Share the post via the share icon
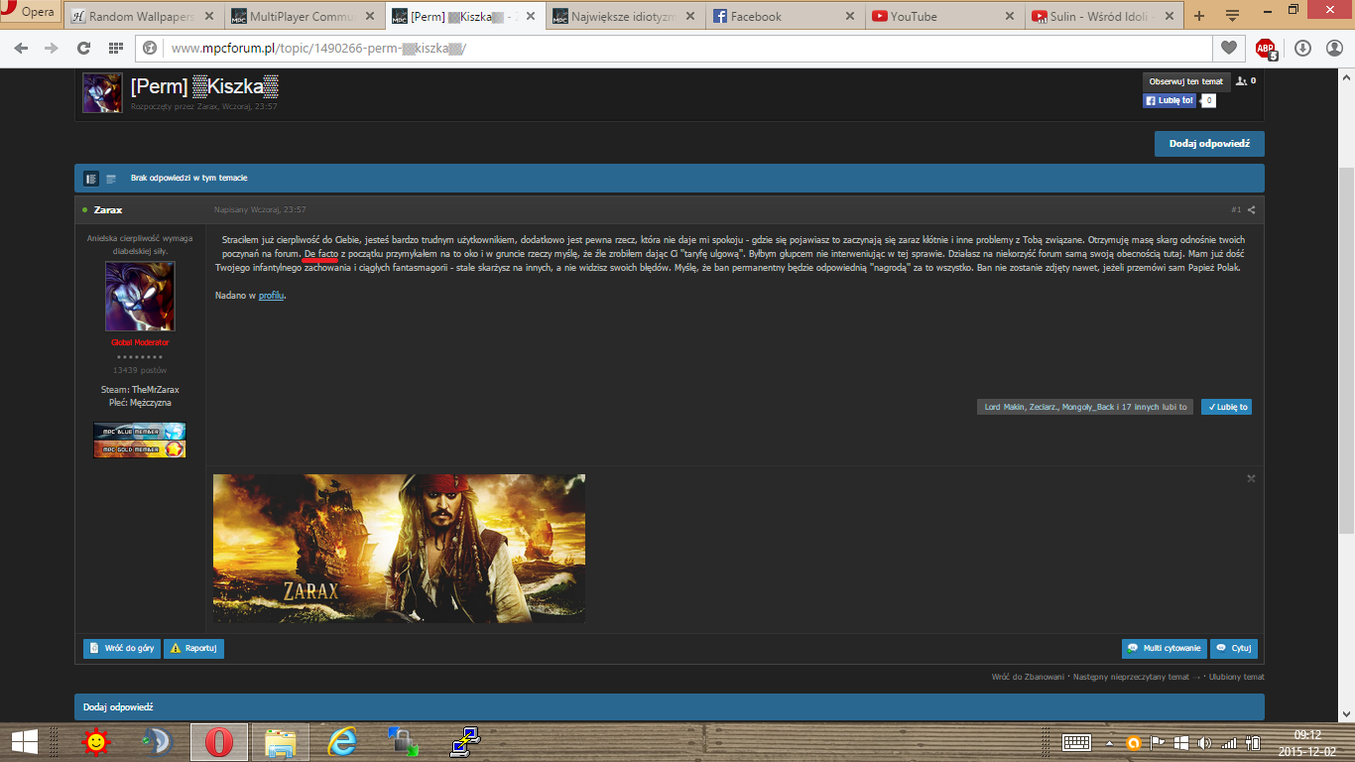This screenshot has height=762, width=1355. click(x=1252, y=209)
